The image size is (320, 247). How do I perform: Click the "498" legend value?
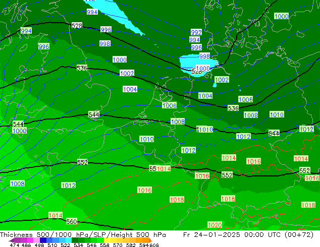tap(39, 245)
